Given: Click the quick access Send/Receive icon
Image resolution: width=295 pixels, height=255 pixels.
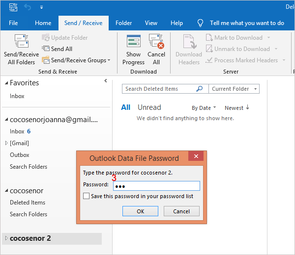Looking at the screenshot, I should point(13,7).
